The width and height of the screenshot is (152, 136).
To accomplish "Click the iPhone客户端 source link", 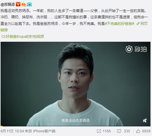I will [x=44, y=131].
